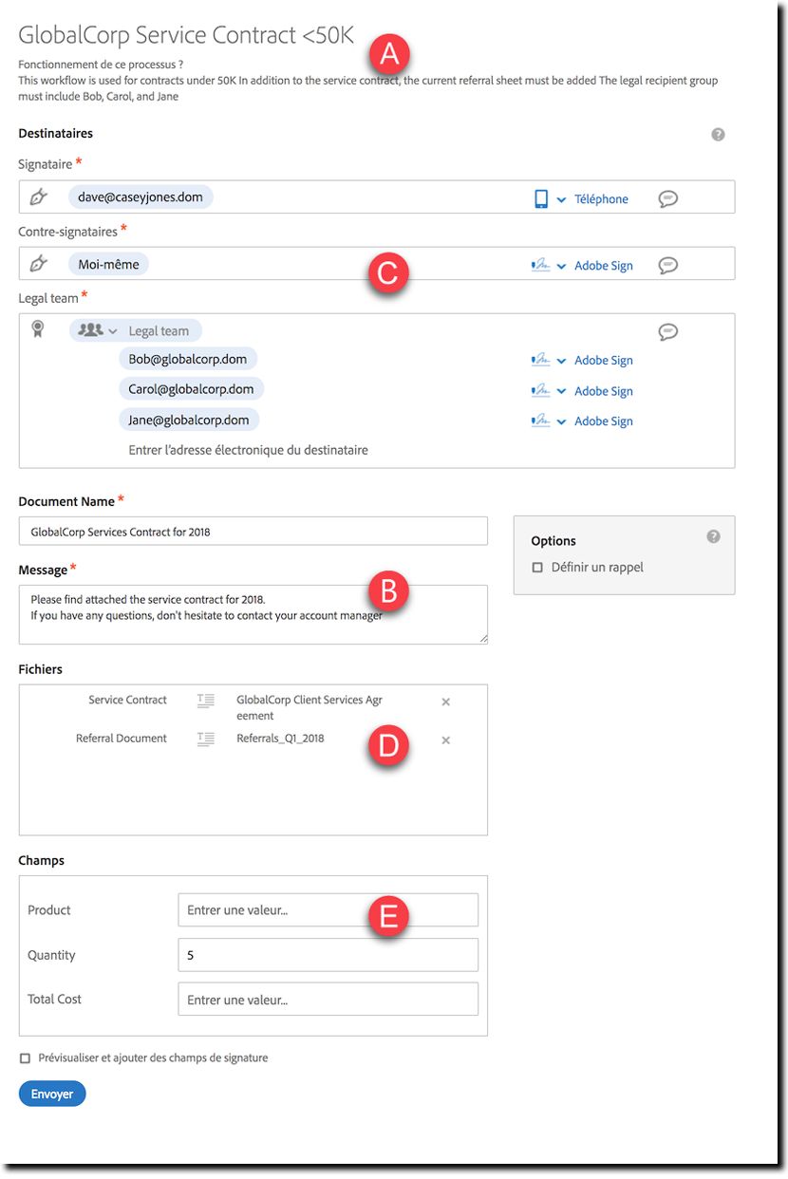Click inside the Message text area
The height and width of the screenshot is (1179, 788).
pyautogui.click(x=253, y=614)
